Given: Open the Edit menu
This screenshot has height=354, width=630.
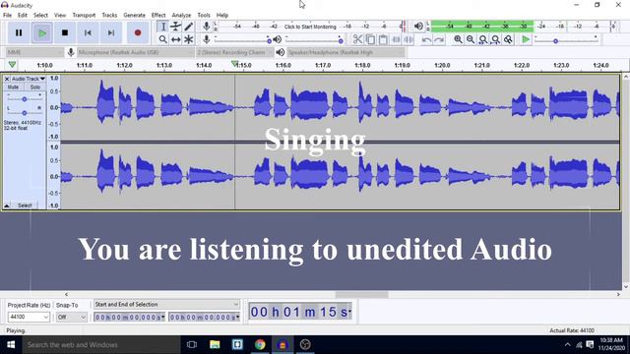Looking at the screenshot, I should (22, 15).
